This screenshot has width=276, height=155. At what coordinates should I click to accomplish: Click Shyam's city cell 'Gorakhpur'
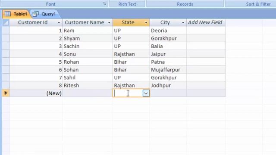click(168, 38)
